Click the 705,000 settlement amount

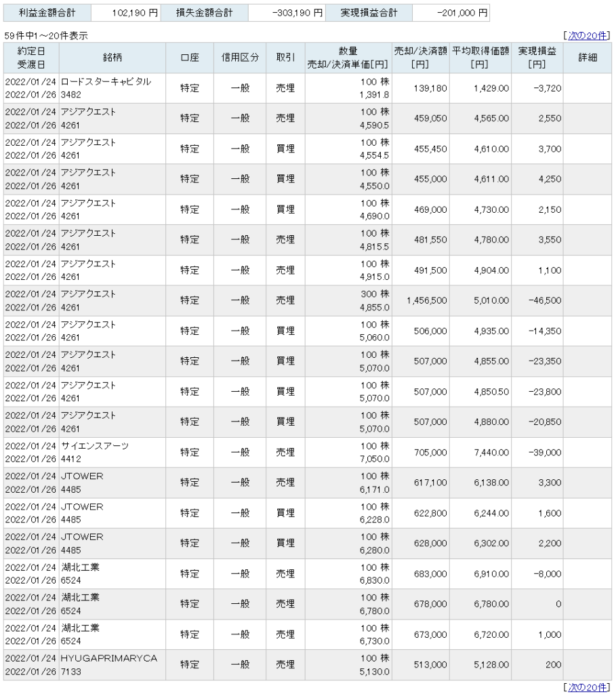[430, 452]
